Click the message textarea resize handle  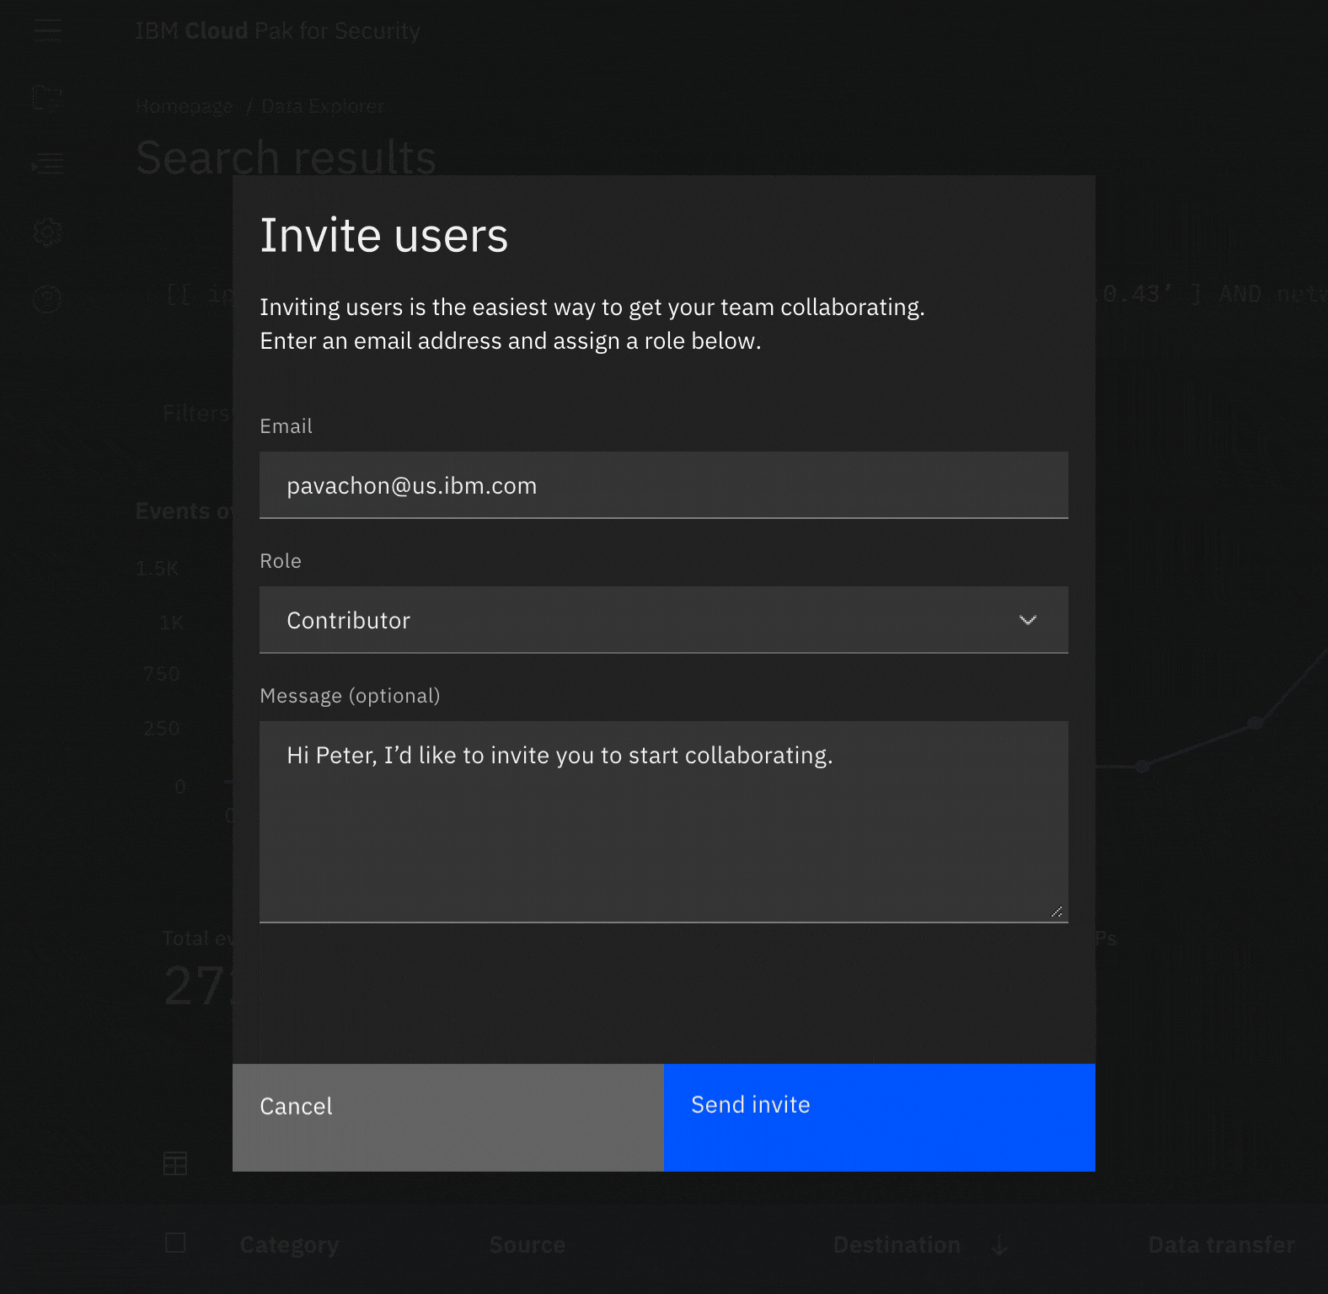(1057, 912)
